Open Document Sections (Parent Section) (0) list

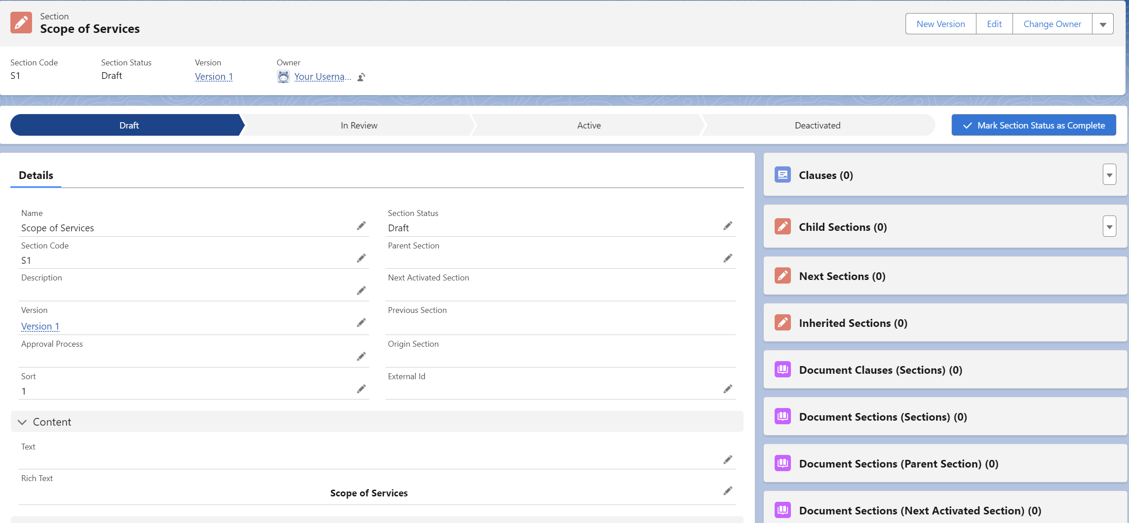coord(899,463)
